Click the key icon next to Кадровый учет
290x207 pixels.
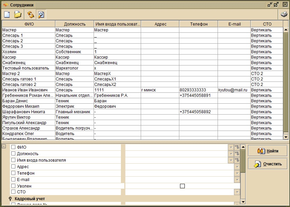pyautogui.click(x=10, y=199)
